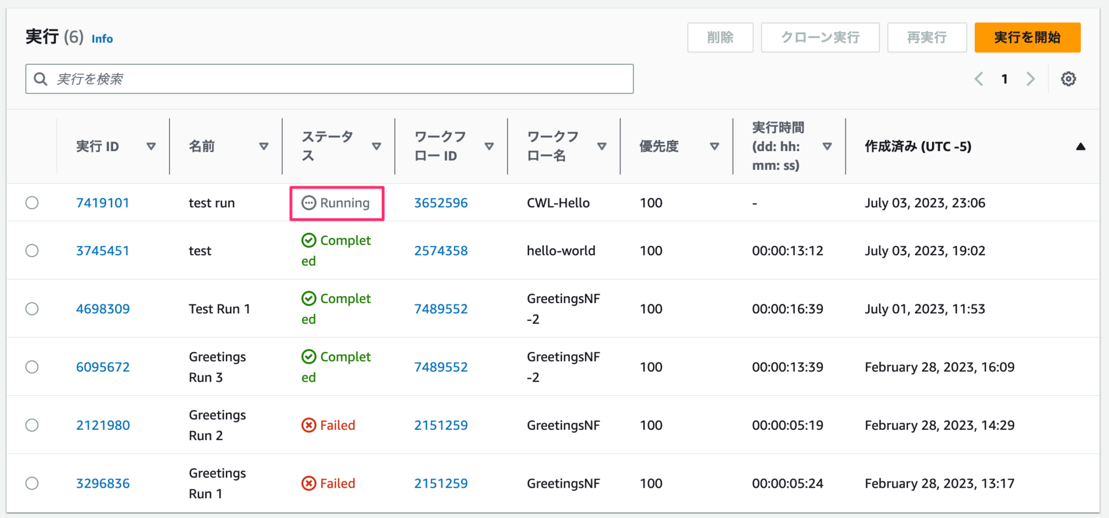Open workflow ID 3652596 link
The height and width of the screenshot is (518, 1109).
pos(441,203)
